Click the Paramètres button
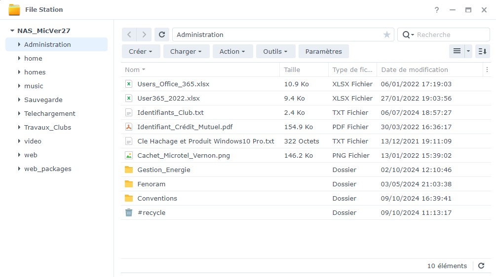496x277 pixels. [323, 51]
